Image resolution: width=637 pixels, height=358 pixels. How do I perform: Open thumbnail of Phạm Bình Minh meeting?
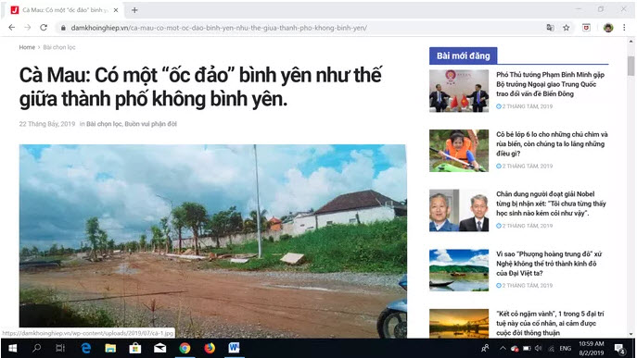tap(459, 91)
